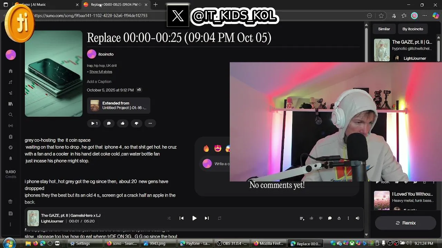Bookmark this page with the star icon
Image resolution: width=442 pixels, height=248 pixels.
(381, 15)
